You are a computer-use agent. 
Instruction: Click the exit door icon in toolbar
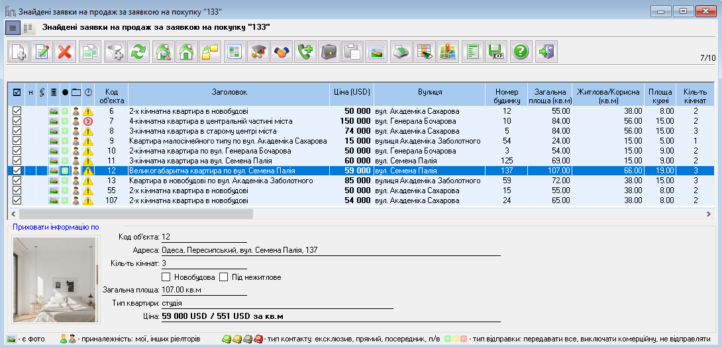pyautogui.click(x=547, y=52)
